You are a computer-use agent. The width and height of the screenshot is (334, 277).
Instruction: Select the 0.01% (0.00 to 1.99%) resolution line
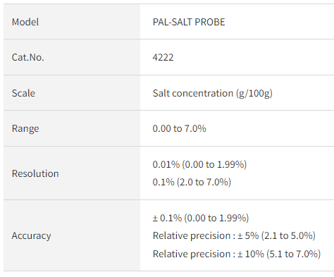[x=199, y=164]
